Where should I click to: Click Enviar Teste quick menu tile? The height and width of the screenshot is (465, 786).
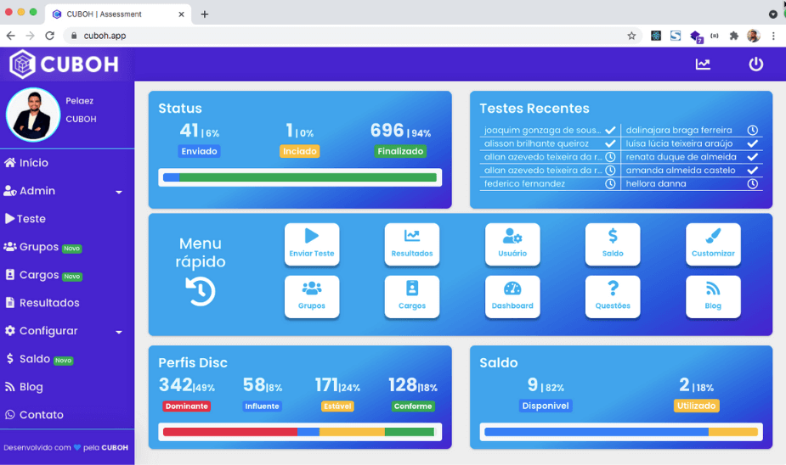[312, 244]
